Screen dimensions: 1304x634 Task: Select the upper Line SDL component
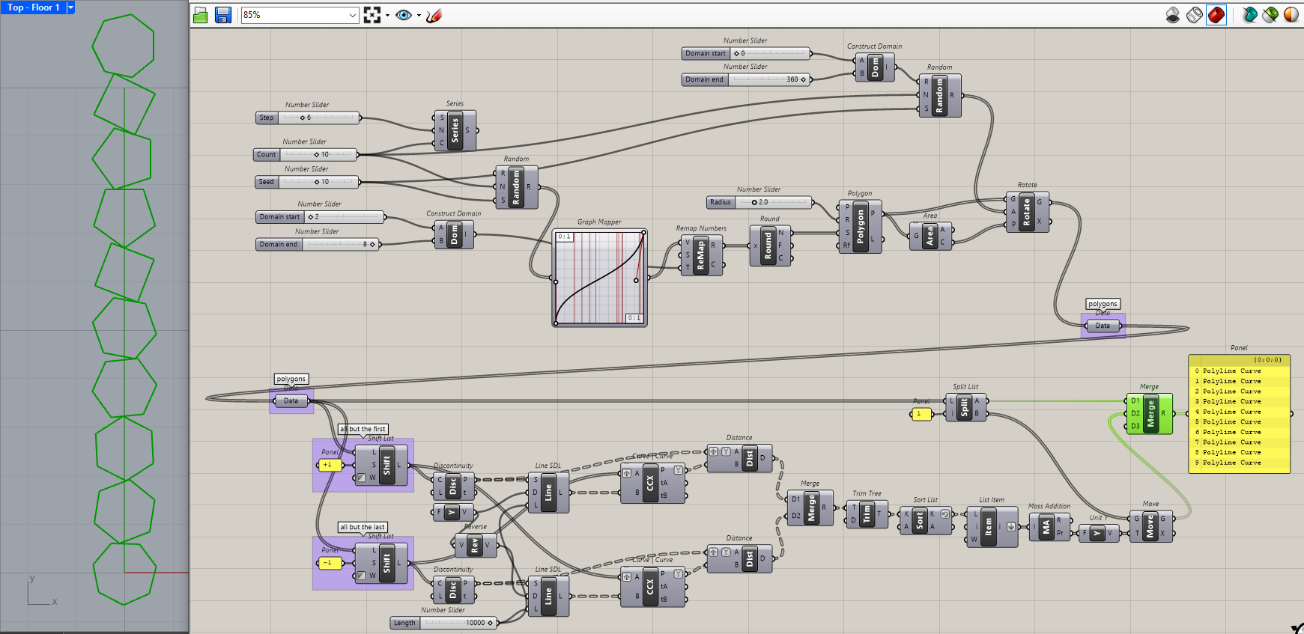click(x=548, y=493)
